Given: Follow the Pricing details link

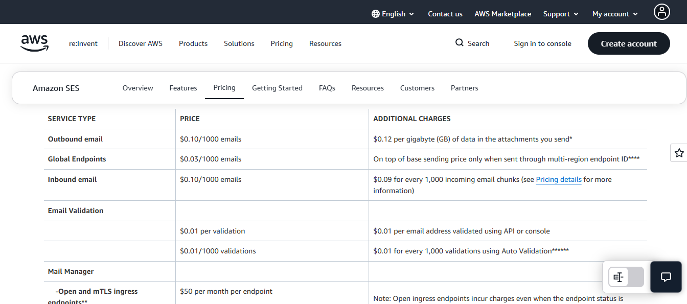Looking at the screenshot, I should [559, 179].
